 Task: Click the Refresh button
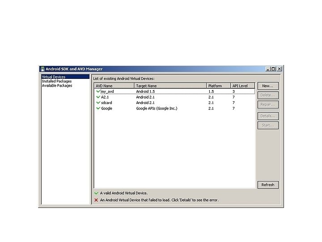tap(268, 185)
